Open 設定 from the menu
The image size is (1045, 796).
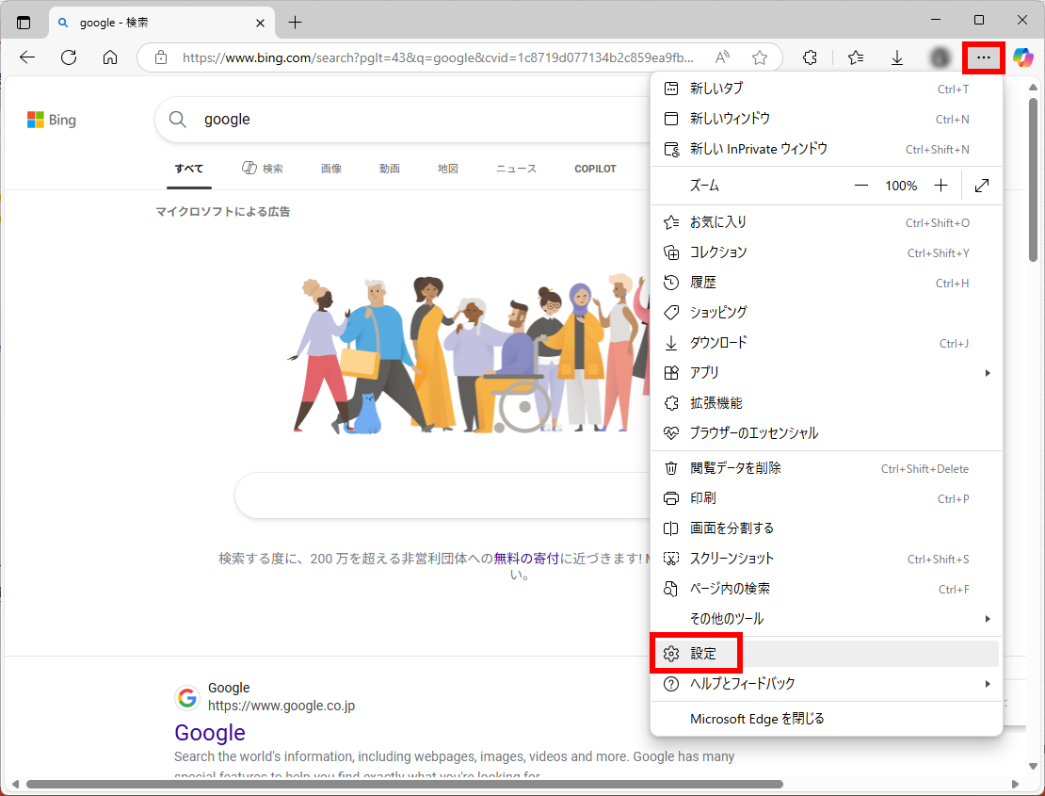point(827,654)
